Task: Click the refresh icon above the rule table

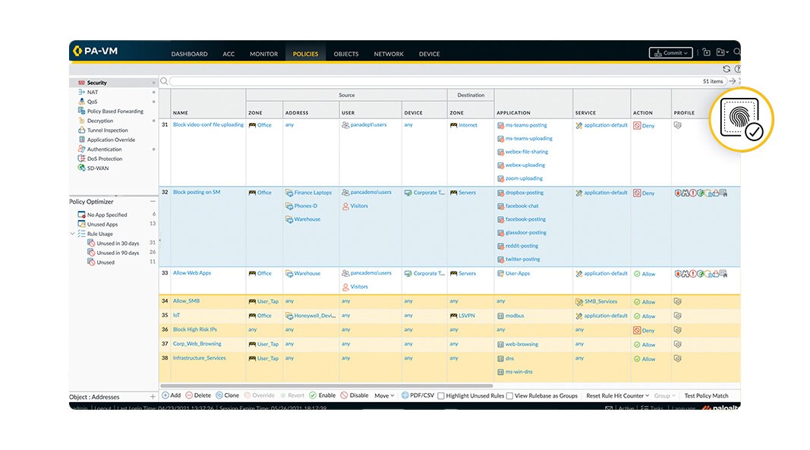Action: click(x=726, y=69)
